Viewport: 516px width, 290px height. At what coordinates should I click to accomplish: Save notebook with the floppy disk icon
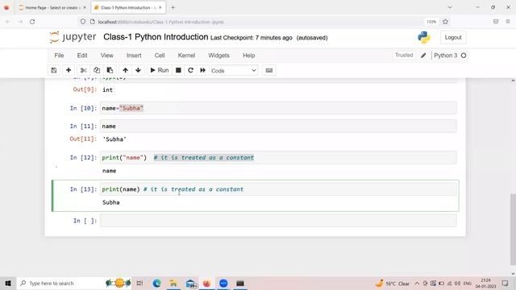[54, 70]
